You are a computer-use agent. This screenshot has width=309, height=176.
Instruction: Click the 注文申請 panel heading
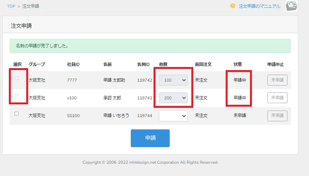click(21, 26)
